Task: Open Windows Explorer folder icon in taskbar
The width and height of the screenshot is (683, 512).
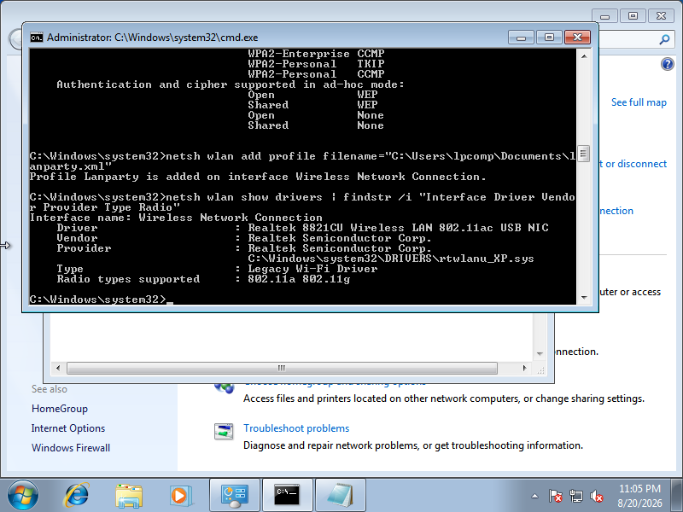Action: 129,496
